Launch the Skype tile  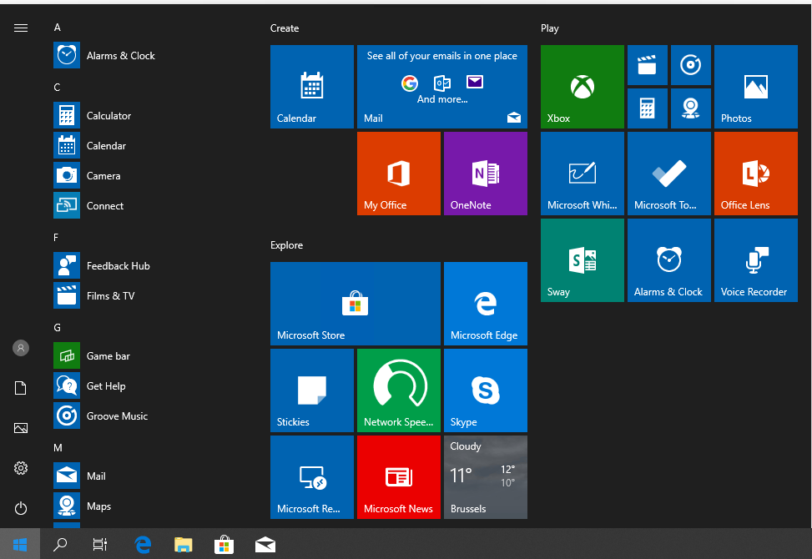(x=486, y=390)
